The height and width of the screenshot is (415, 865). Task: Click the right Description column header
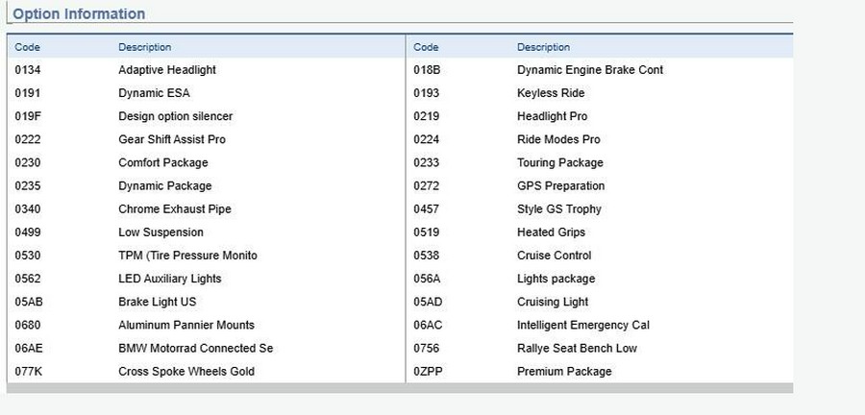(543, 47)
